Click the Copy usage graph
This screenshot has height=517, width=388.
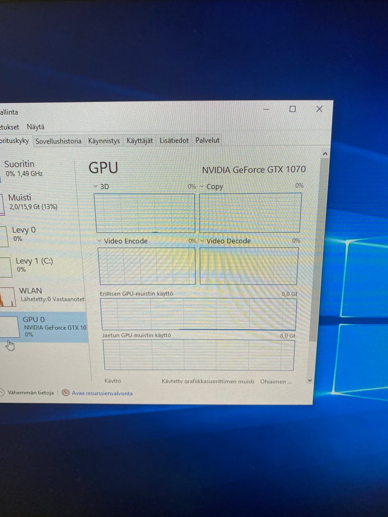250,212
